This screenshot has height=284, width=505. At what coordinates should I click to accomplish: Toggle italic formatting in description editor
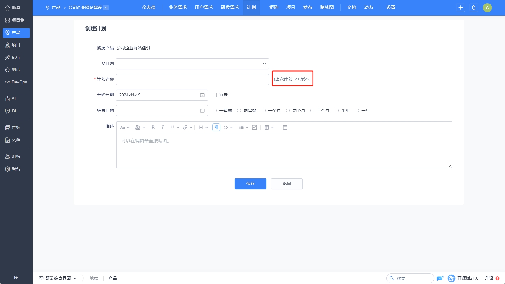(x=162, y=128)
